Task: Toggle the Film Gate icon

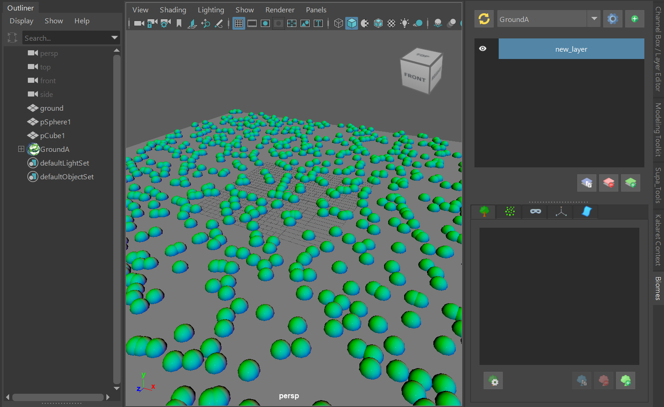Action: [x=252, y=23]
